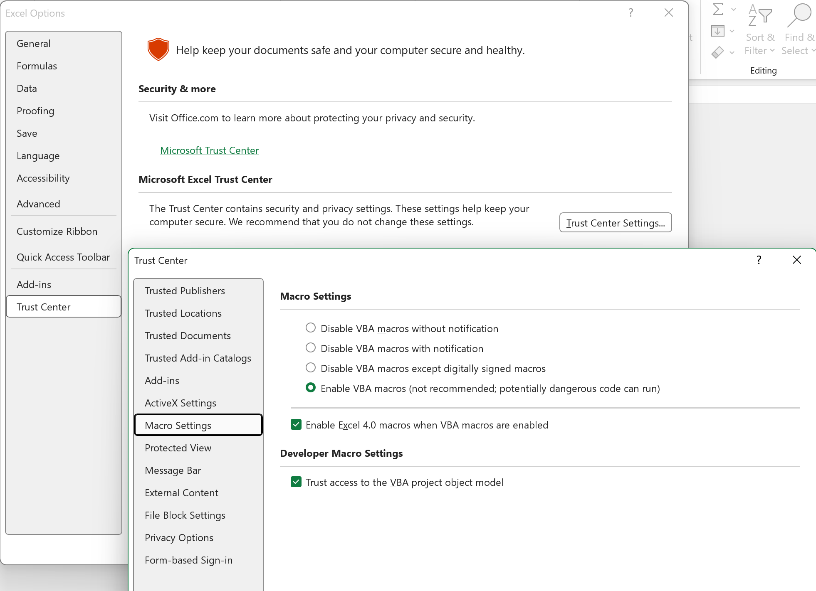Viewport: 816px width, 591px height.
Task: Open Save options category
Action: pyautogui.click(x=64, y=133)
